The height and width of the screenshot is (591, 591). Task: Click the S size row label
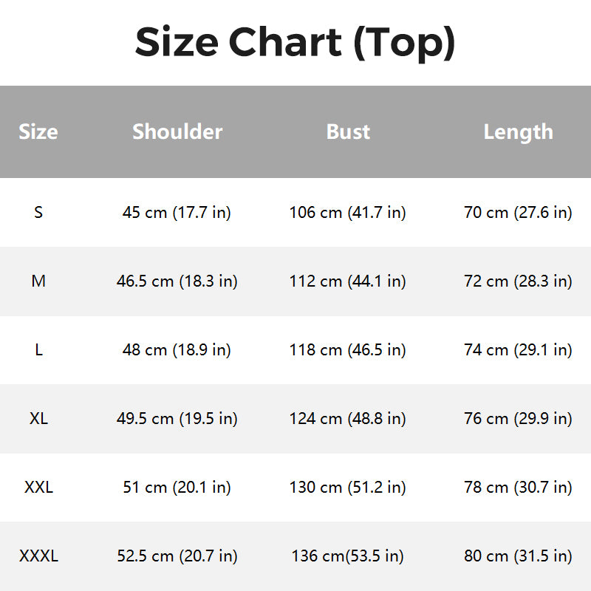point(38,213)
